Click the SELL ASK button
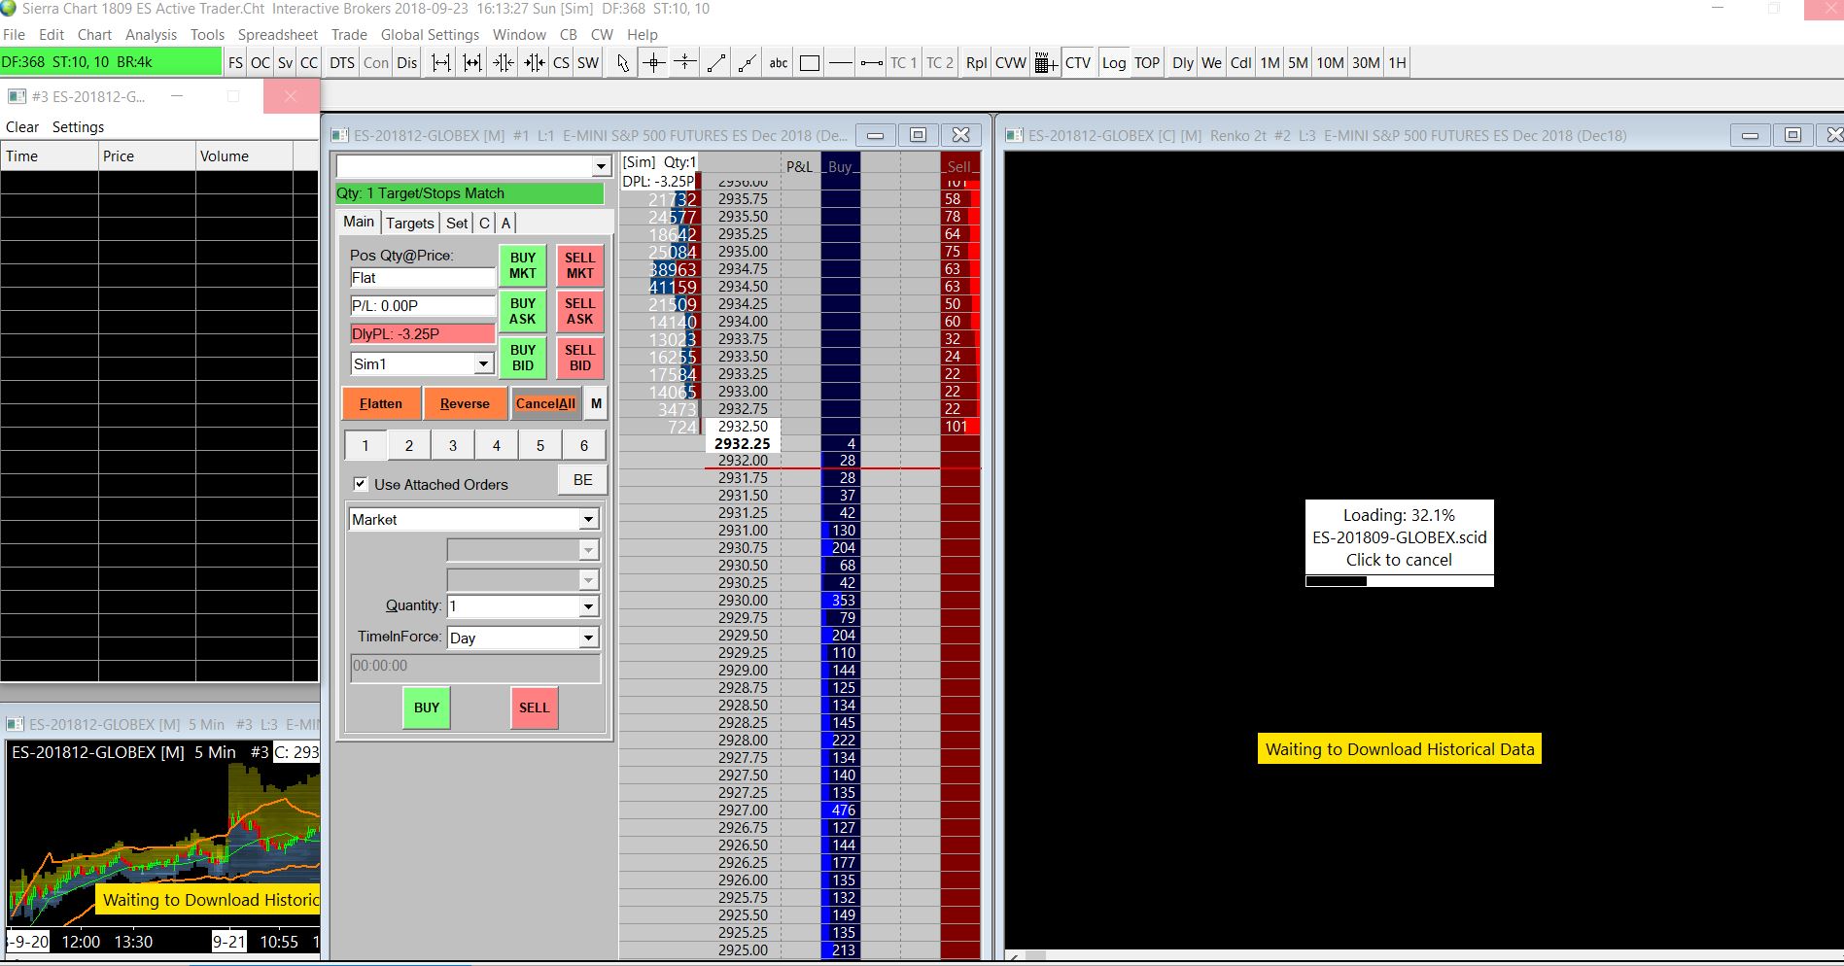Viewport: 1844px width, 966px height. (580, 311)
